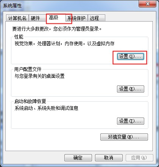Click the 系统属性 title bar text
Image resolution: width=159 pixels, height=167 pixels.
tap(12, 6)
